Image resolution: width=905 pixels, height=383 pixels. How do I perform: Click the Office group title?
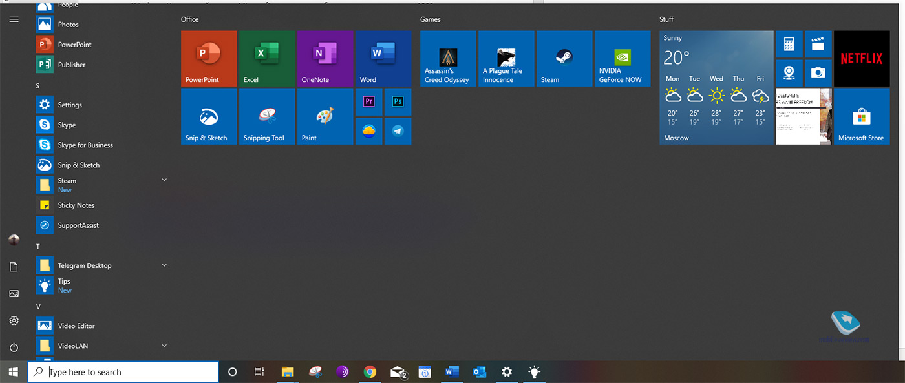pos(190,19)
